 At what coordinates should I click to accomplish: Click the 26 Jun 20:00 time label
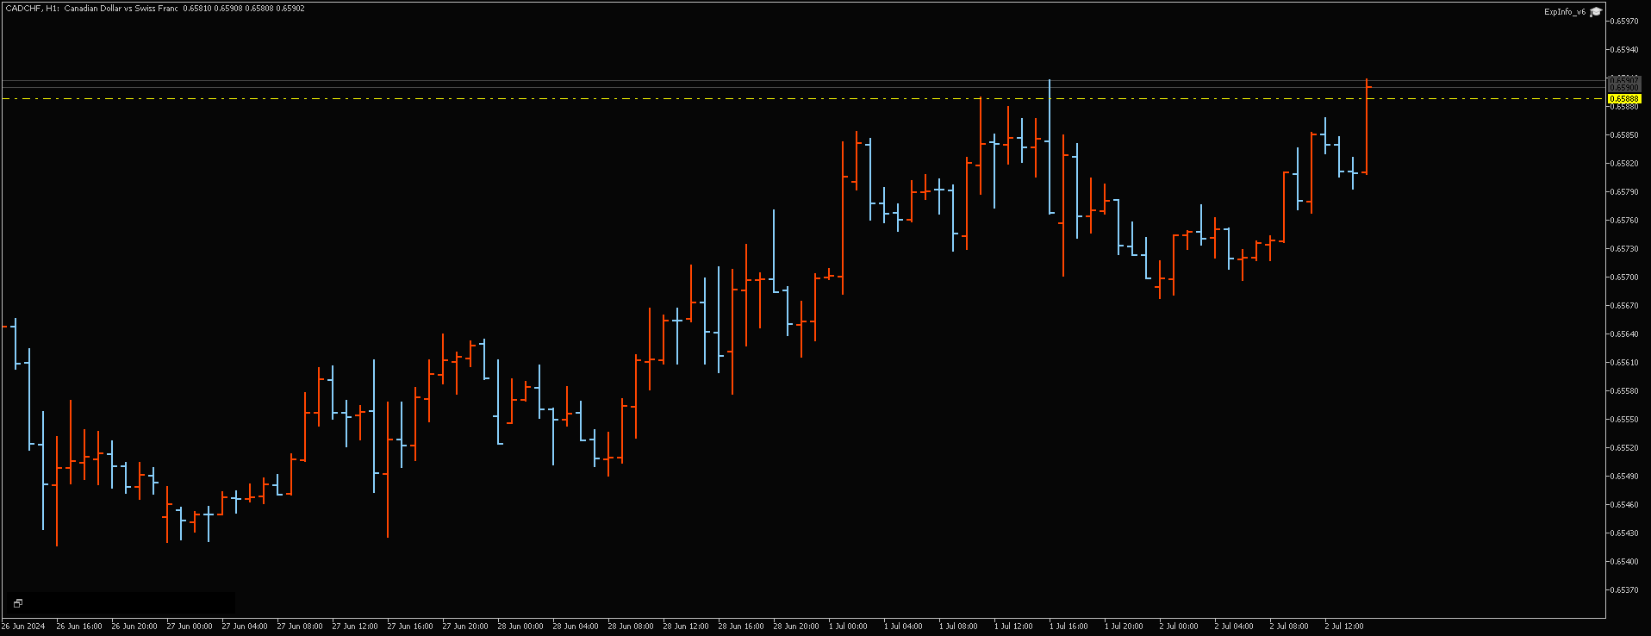pos(134,627)
